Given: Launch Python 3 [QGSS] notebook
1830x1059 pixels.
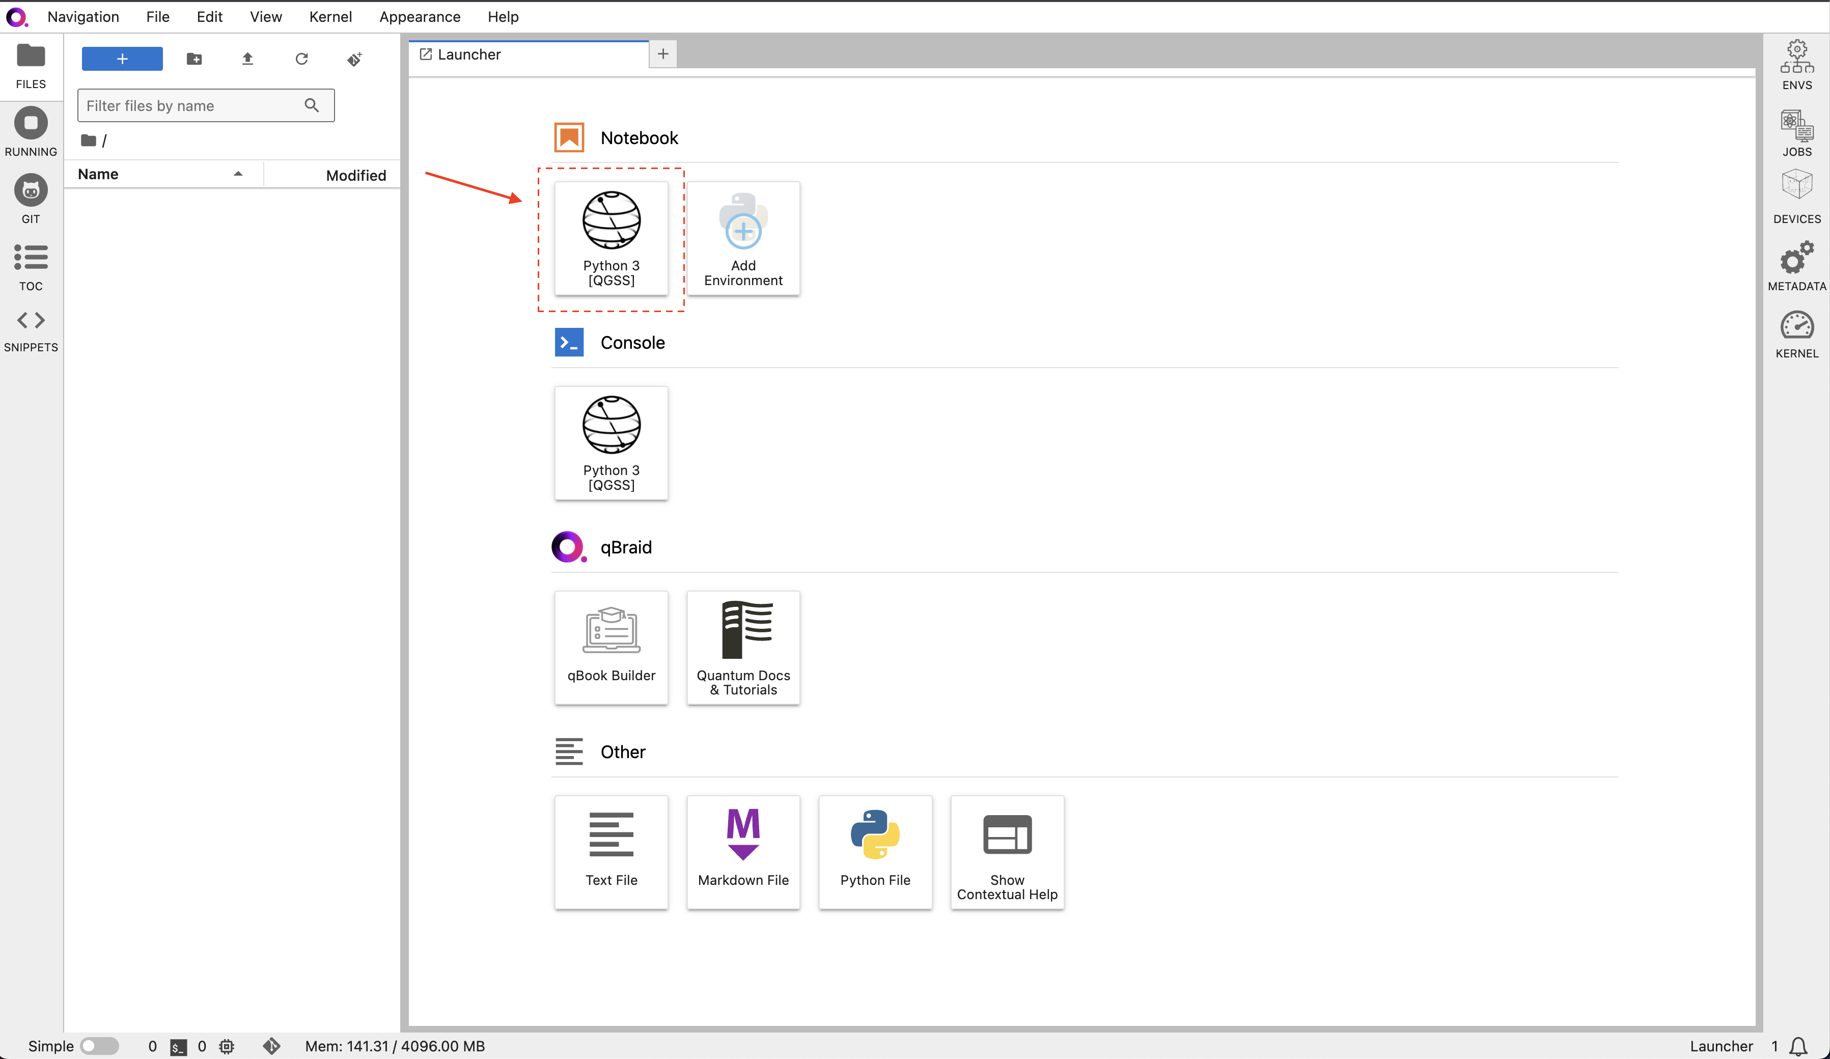Looking at the screenshot, I should (612, 238).
